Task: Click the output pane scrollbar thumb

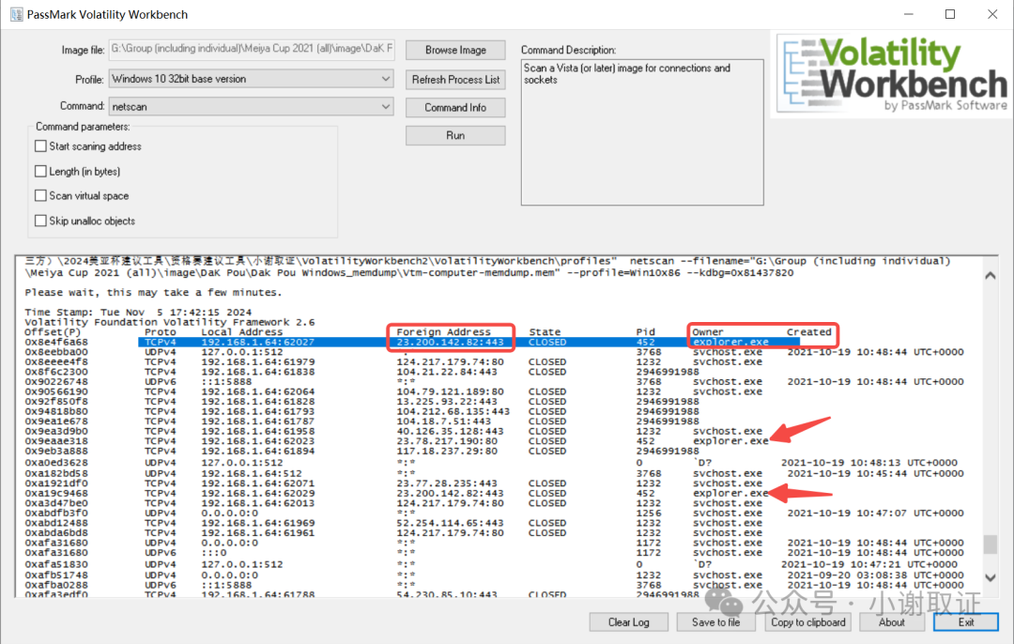Action: [991, 544]
